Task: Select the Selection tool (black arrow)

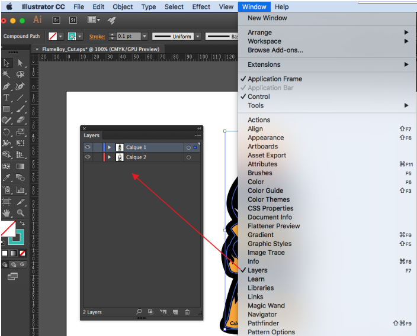Action: (x=7, y=63)
